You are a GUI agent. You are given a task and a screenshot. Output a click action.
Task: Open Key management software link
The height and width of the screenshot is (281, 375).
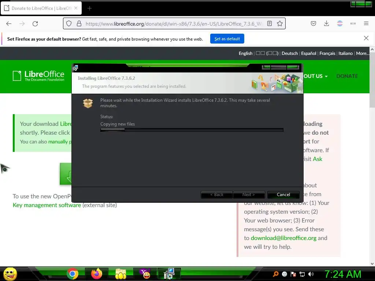[x=47, y=205]
